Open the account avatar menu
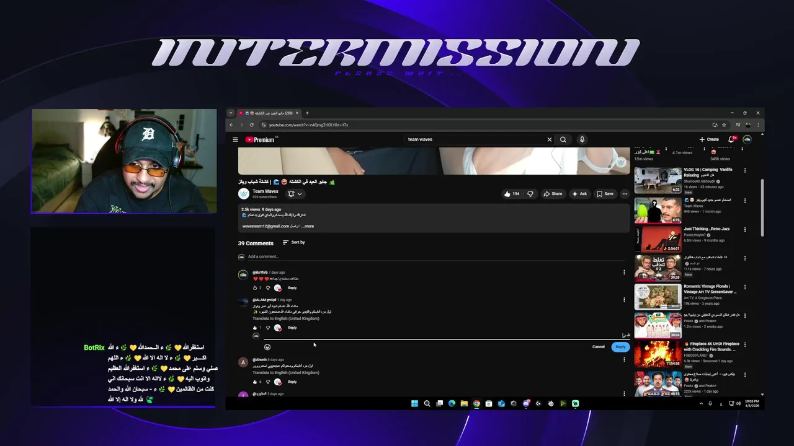This screenshot has width=794, height=446. pos(747,139)
